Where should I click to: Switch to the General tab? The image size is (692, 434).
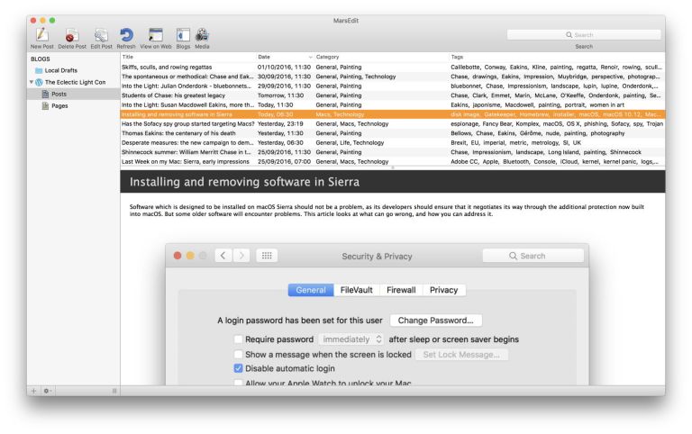click(311, 290)
